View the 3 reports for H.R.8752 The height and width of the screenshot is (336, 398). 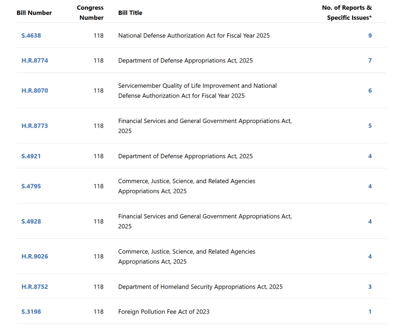tap(370, 287)
